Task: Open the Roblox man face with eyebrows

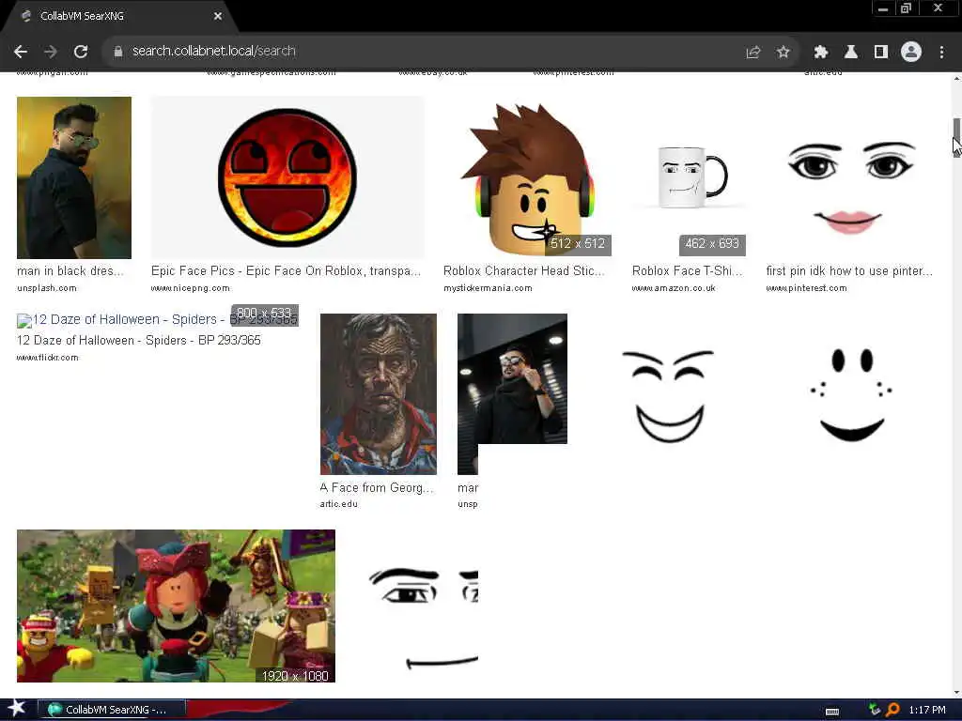Action: [424, 618]
